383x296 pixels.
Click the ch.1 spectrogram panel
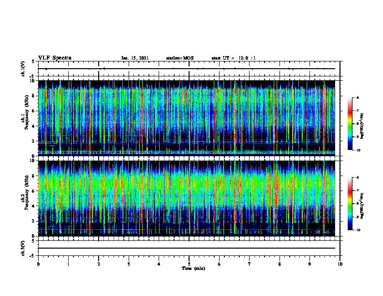click(x=187, y=118)
